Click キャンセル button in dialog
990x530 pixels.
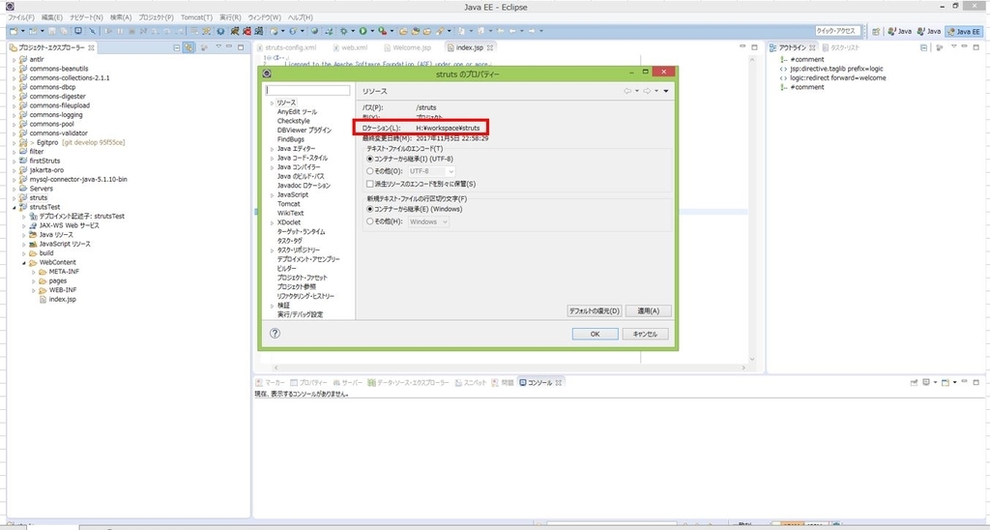tap(645, 335)
